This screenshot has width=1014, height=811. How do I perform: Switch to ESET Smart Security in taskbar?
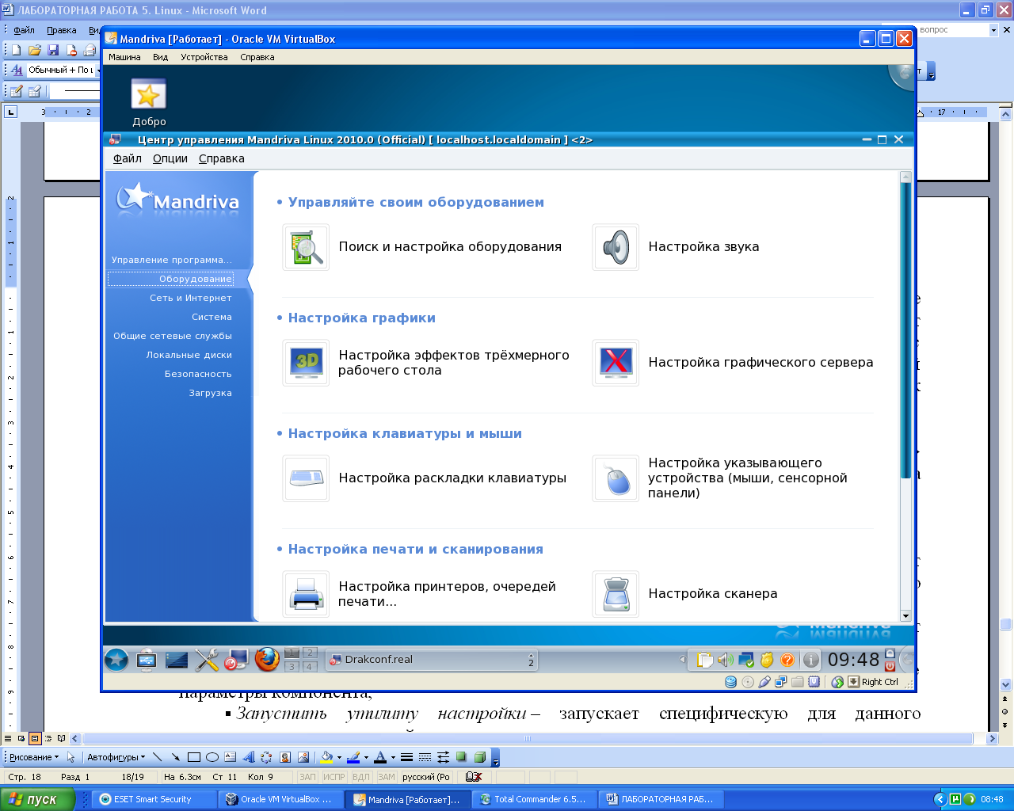tap(154, 799)
